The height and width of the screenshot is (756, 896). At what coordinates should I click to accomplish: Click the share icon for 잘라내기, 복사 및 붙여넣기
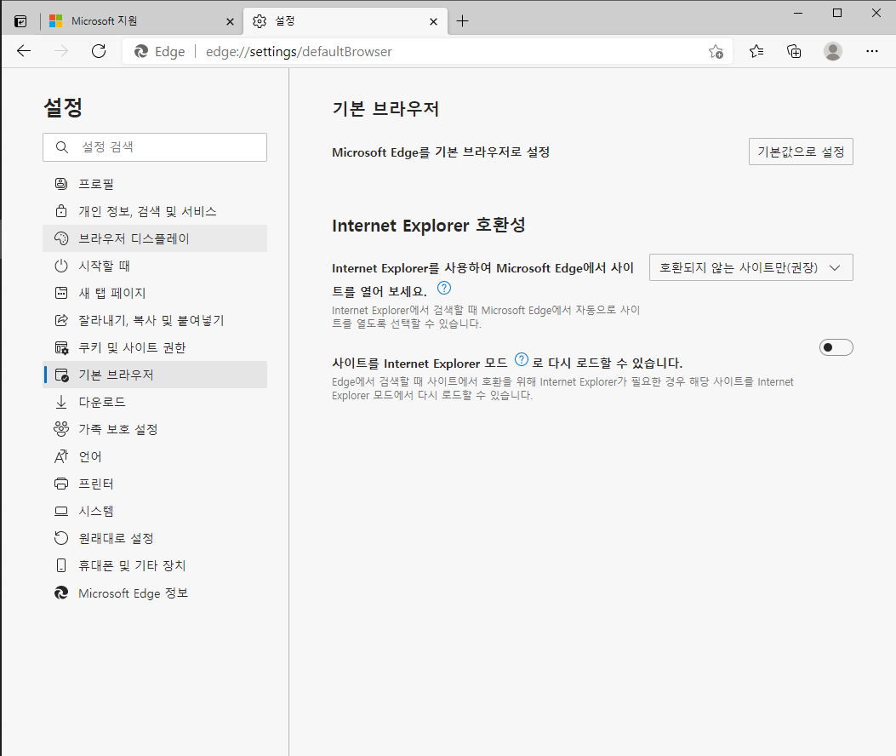61,320
